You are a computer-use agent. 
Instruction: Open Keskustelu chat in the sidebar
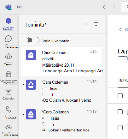9,39
